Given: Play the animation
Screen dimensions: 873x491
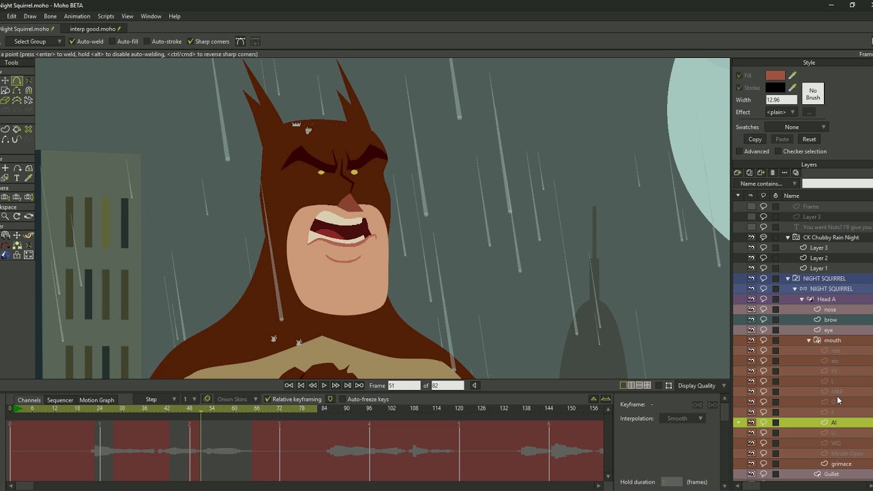Looking at the screenshot, I should pos(324,385).
